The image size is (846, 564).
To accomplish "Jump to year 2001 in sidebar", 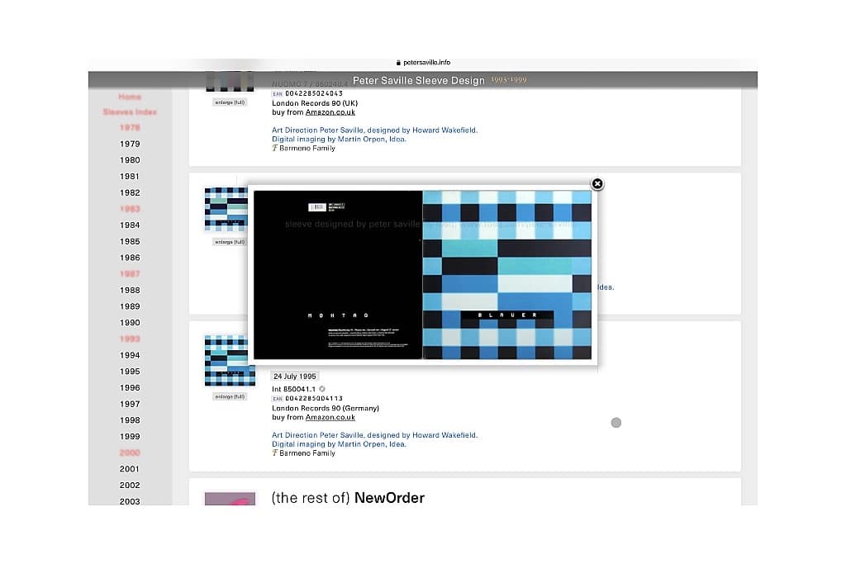I will pos(130,469).
